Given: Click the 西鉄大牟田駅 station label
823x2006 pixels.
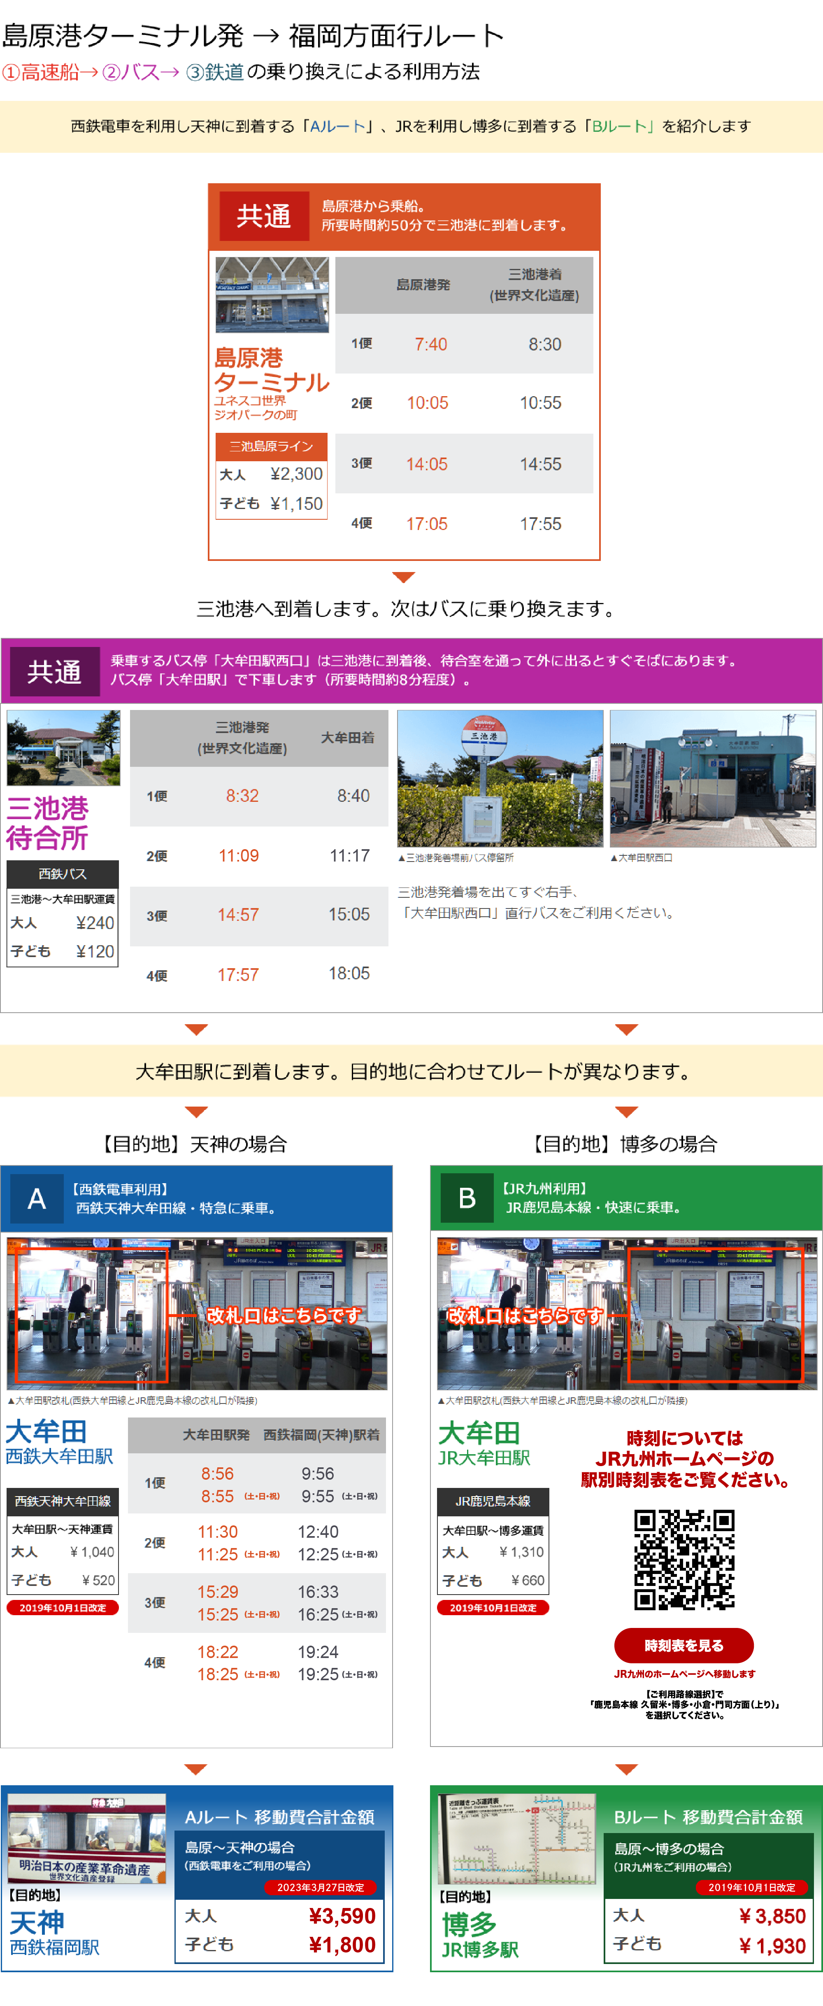Looking at the screenshot, I should coord(59,1456).
